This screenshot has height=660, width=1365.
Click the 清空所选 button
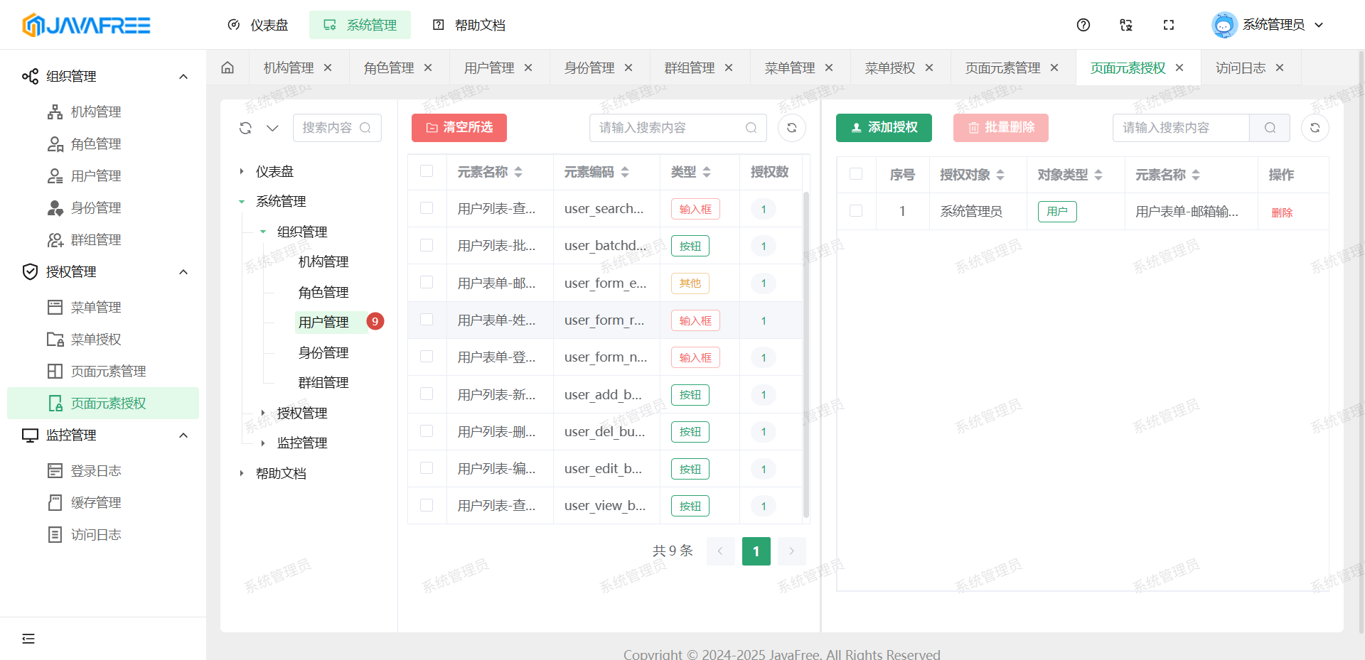click(x=459, y=128)
